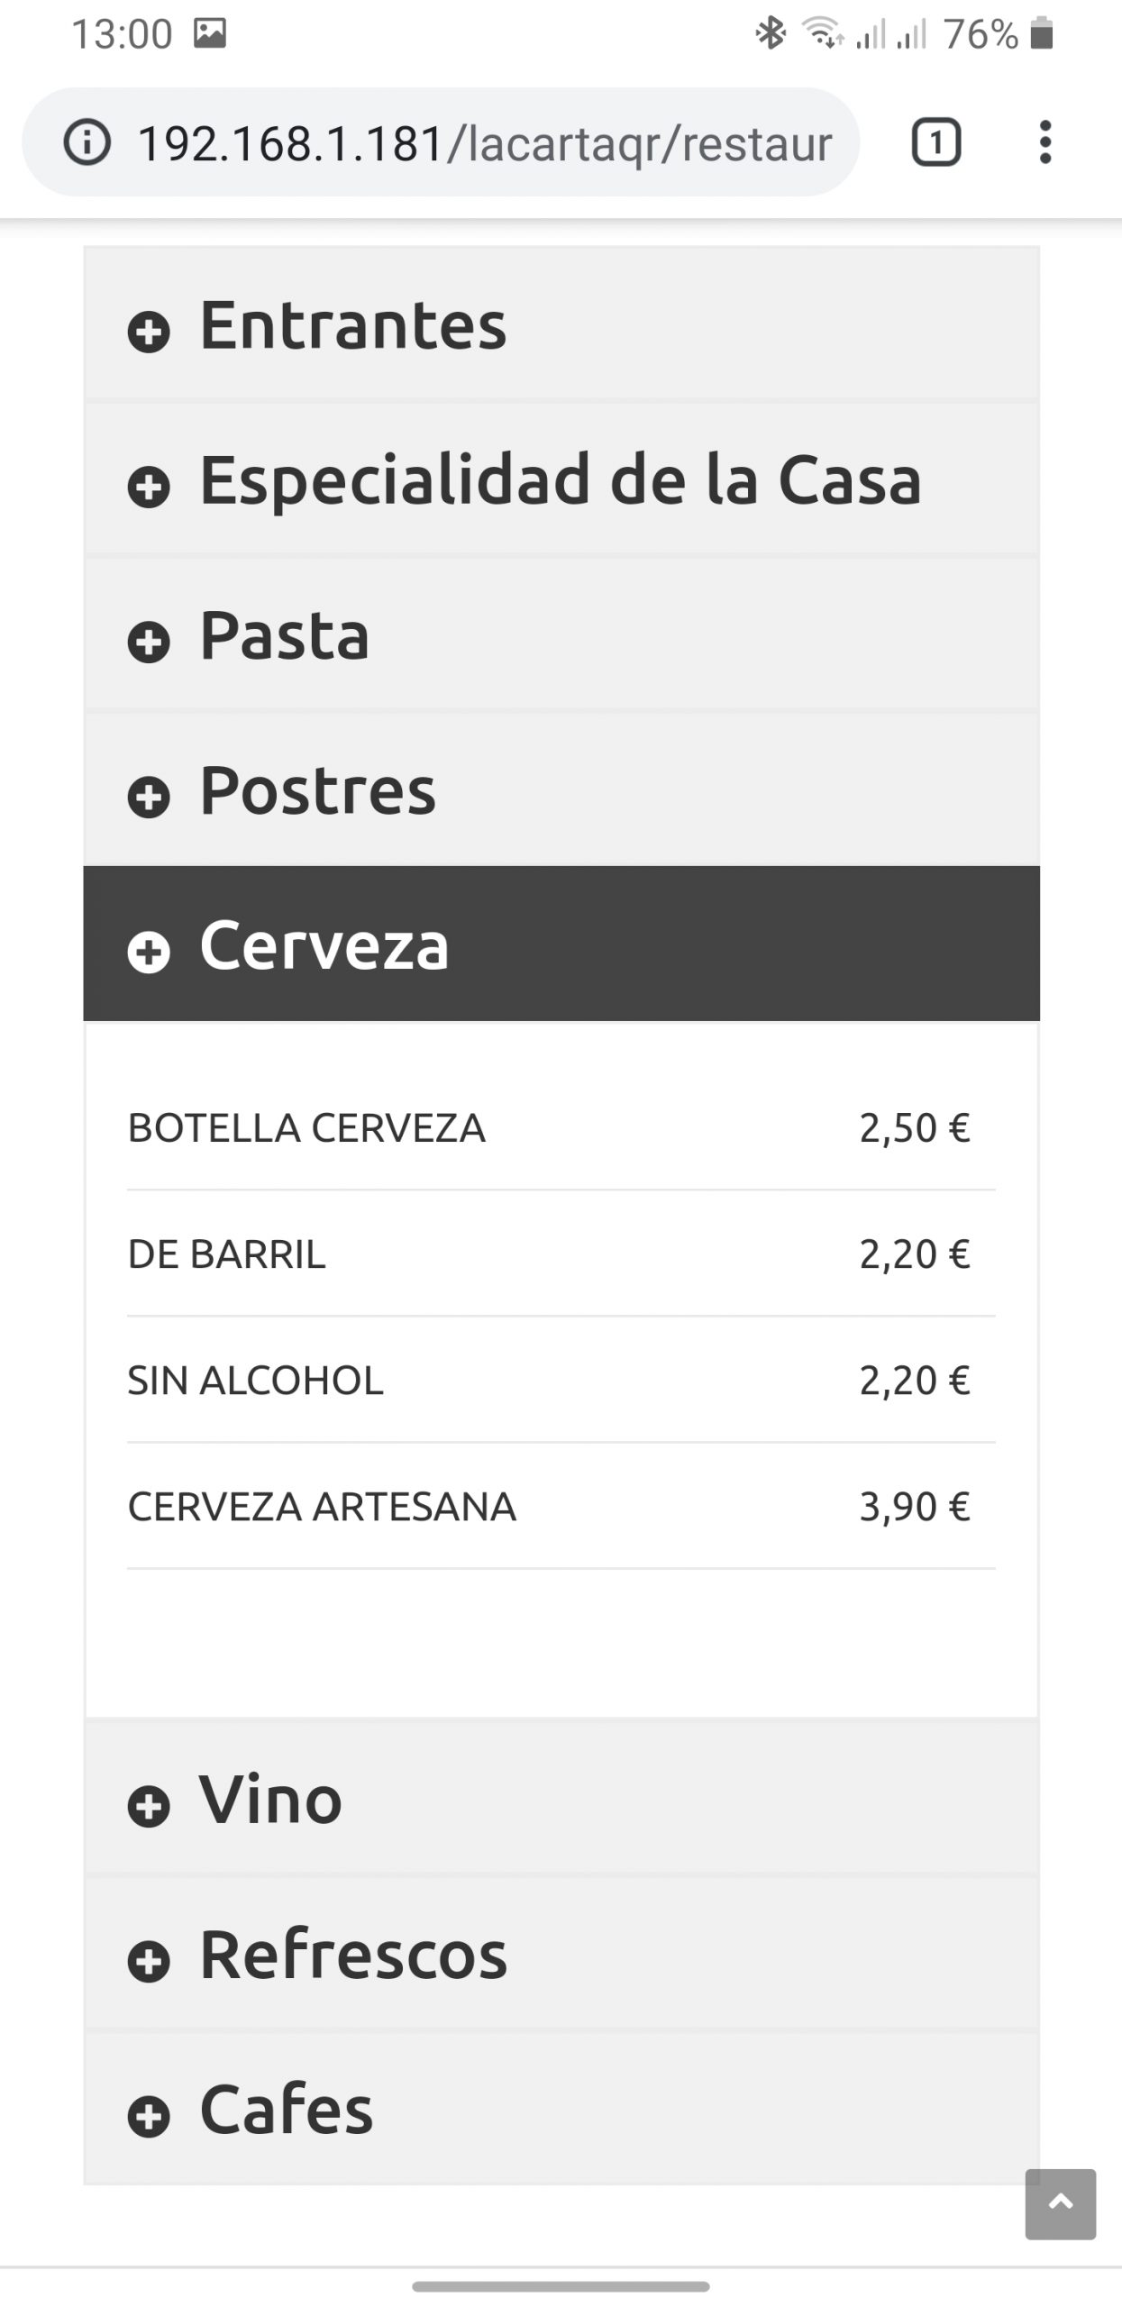Open the Entrantes category
The image size is (1122, 2307).
(x=561, y=324)
